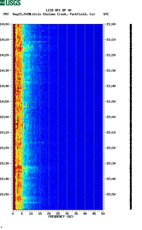Click the '15:30' PDT time label

tap(4, 163)
